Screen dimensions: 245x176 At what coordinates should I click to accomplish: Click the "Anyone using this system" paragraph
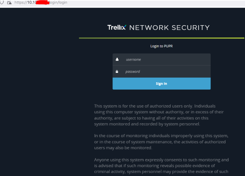pos(162,165)
